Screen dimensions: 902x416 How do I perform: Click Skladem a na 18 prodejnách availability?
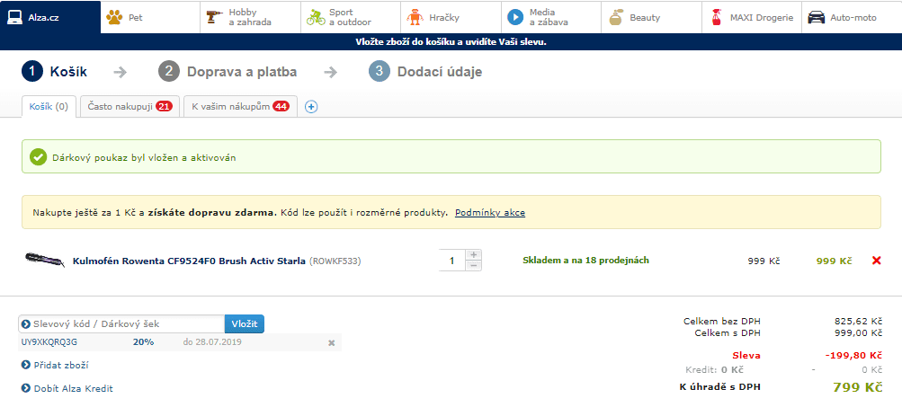point(585,261)
